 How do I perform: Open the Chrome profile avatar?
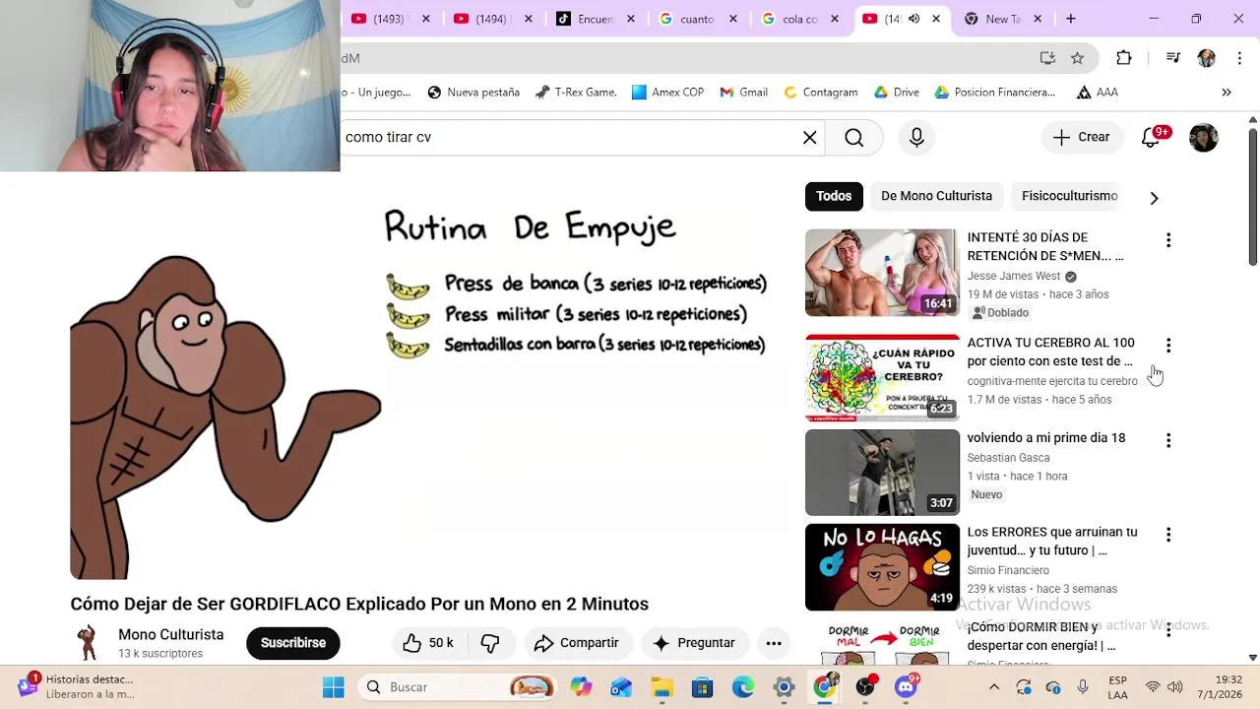[x=1206, y=58]
